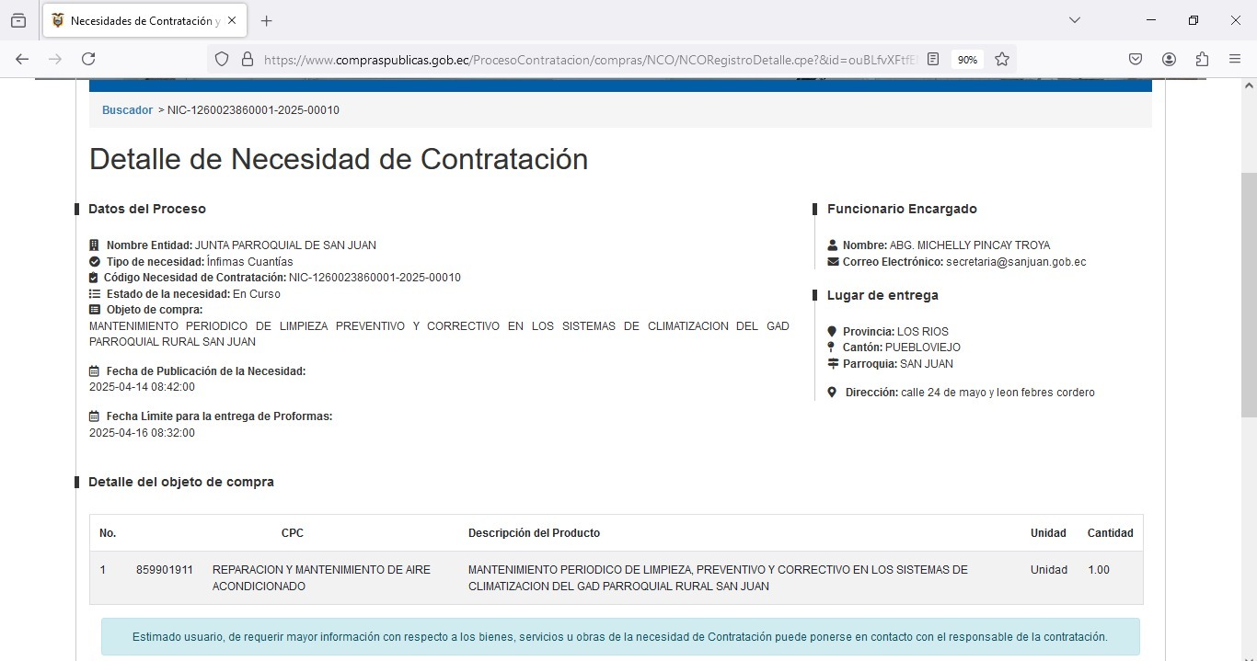Select the Necesidades de Contratación tab
The width and height of the screenshot is (1257, 661).
point(138,21)
